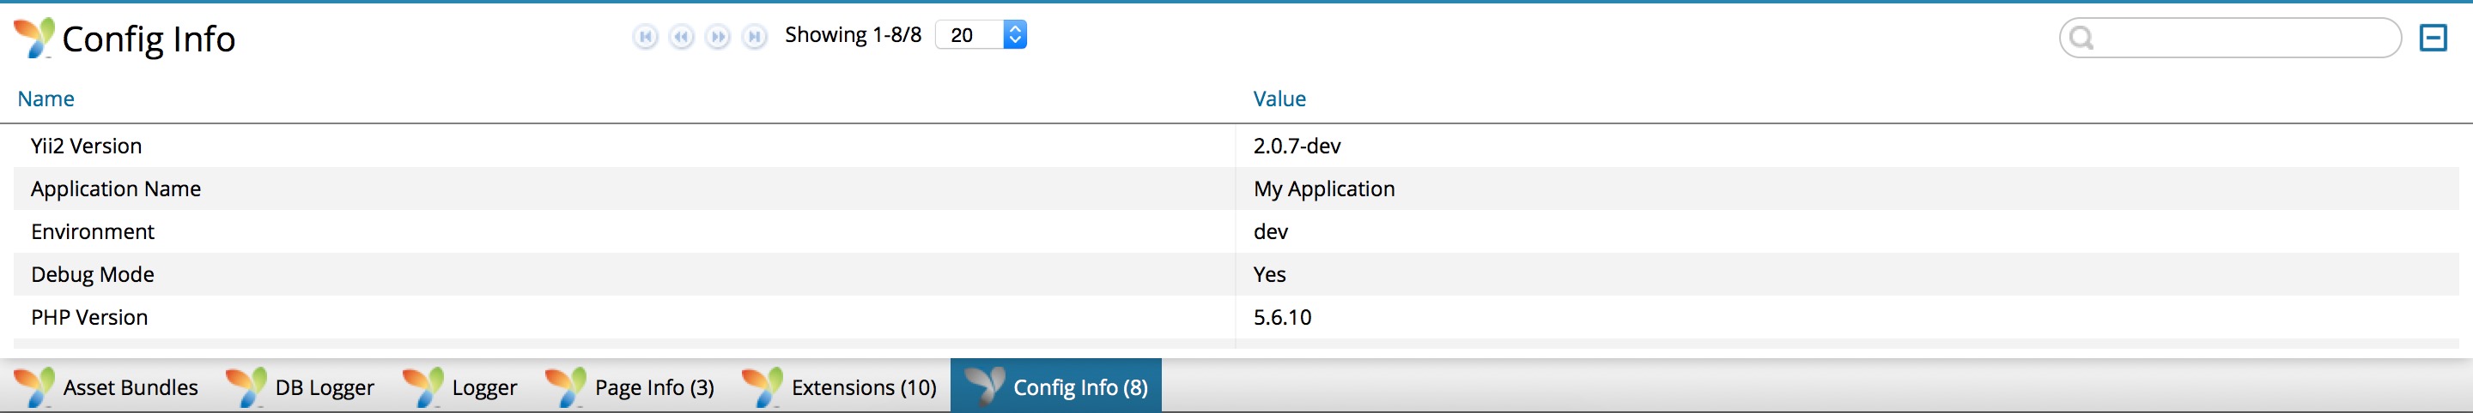Open the page size dropdown showing 20

pos(981,34)
